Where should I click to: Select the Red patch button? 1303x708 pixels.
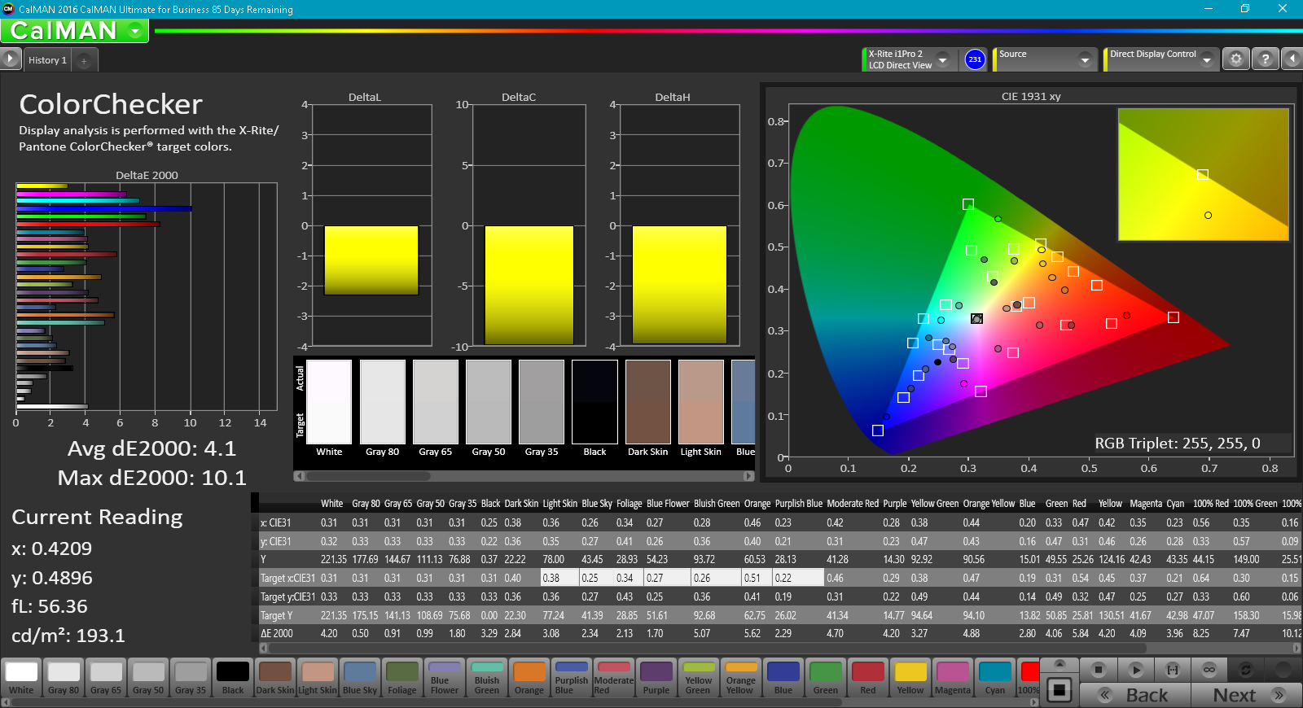click(x=868, y=678)
